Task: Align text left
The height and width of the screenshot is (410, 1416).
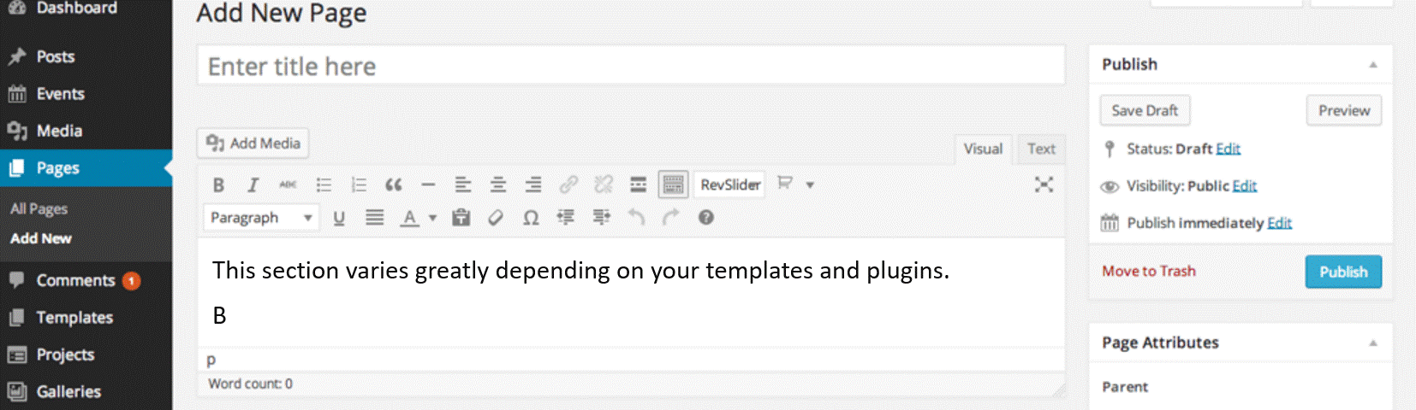Action: (x=463, y=184)
